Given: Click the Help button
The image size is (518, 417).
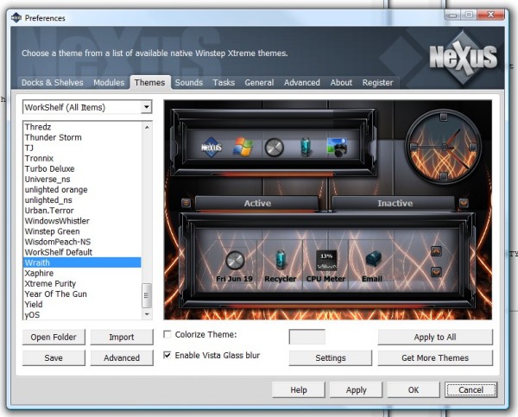Looking at the screenshot, I should [299, 390].
